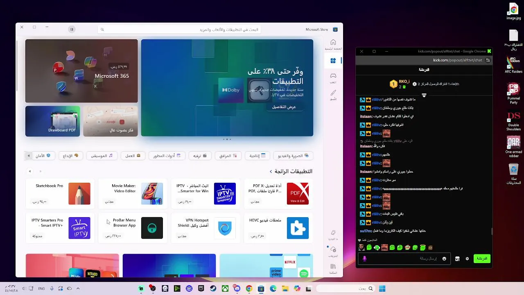Select the Music (الموسيقى) category chip

coord(102,156)
